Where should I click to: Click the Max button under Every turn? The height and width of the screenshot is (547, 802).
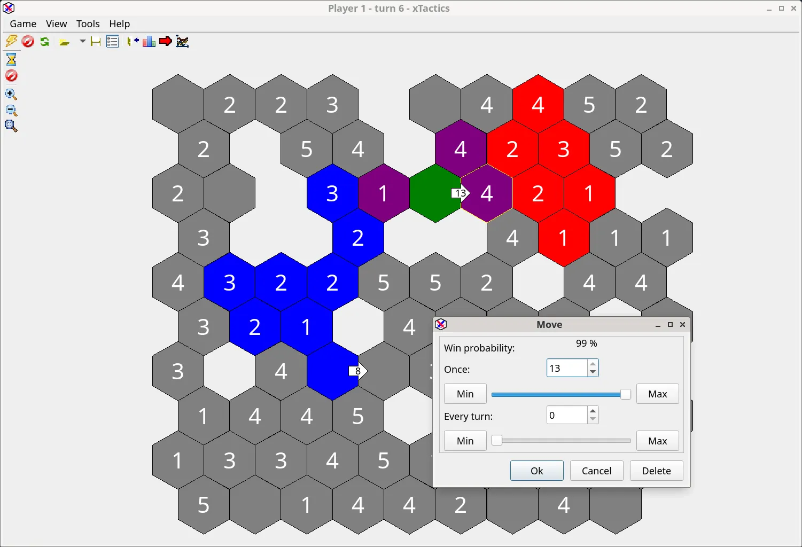click(x=657, y=441)
